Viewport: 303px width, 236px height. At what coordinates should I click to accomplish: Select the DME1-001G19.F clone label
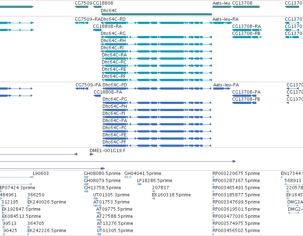pyautogui.click(x=108, y=151)
